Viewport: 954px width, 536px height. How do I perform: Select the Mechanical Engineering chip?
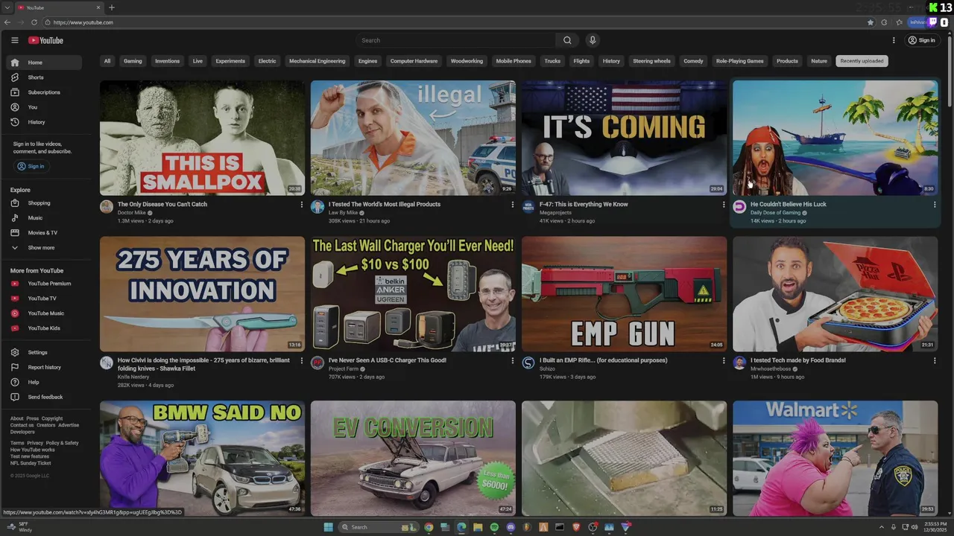pyautogui.click(x=318, y=61)
